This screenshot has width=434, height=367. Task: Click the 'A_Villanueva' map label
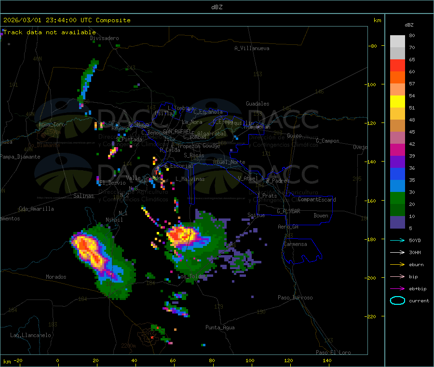[252, 48]
